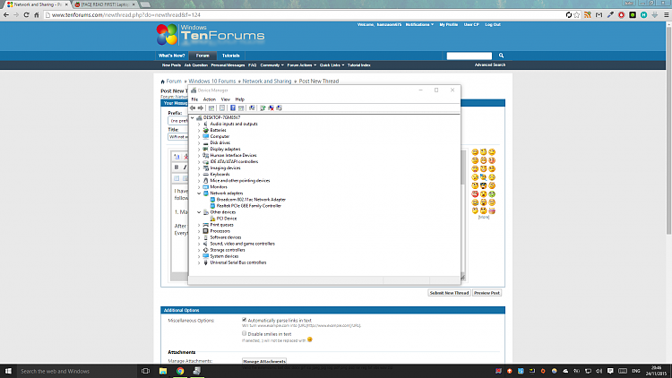The height and width of the screenshot is (378, 672).
Task: Bookmark this page with star icon
Action: (x=577, y=14)
